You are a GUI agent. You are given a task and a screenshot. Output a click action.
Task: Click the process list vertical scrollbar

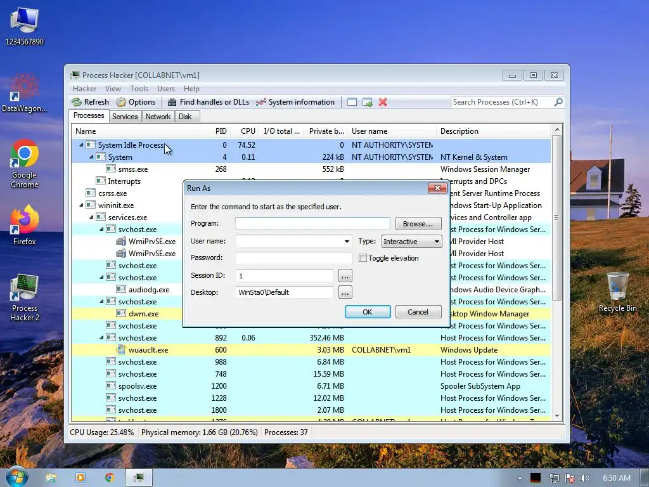[556, 218]
